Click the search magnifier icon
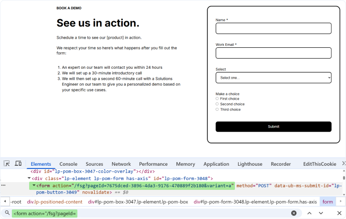 click(x=7, y=213)
